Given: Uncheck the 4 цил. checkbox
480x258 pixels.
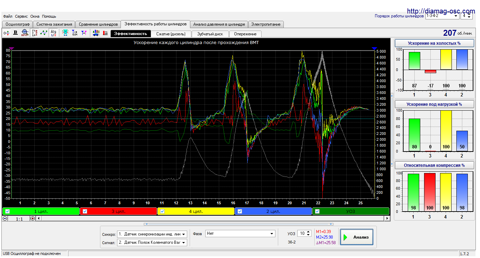Looking at the screenshot, I should tap(163, 211).
